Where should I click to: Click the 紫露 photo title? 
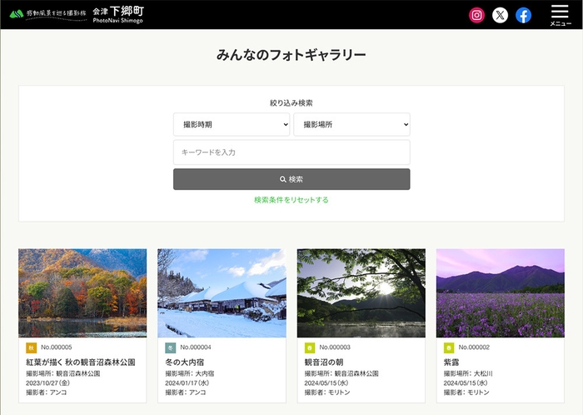pyautogui.click(x=452, y=362)
